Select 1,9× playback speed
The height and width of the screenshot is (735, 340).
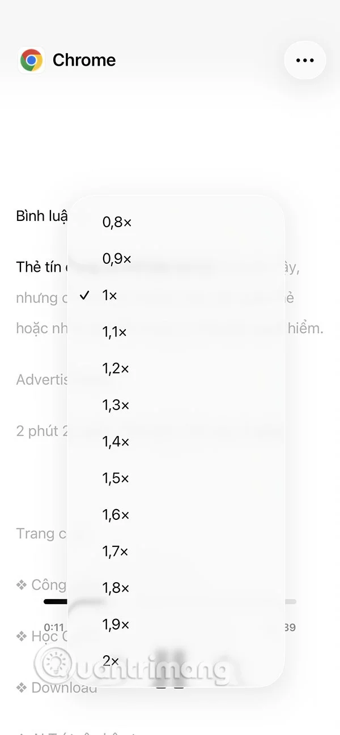coord(115,625)
